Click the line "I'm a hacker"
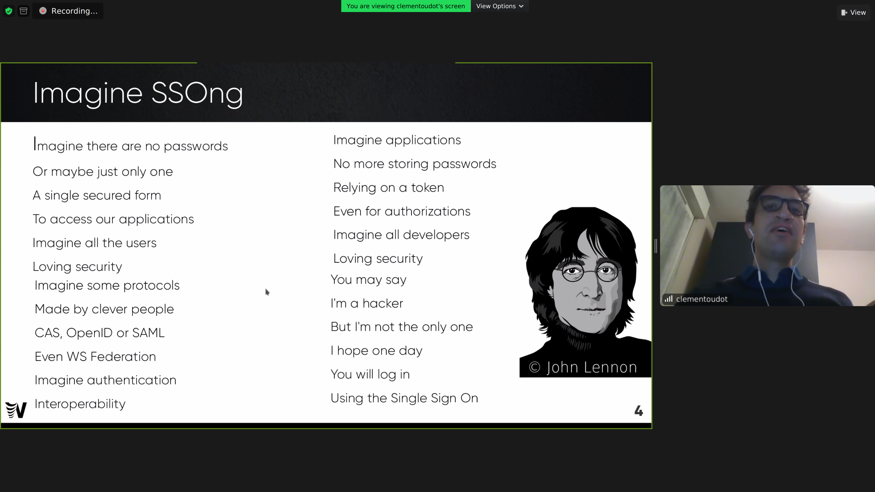The image size is (875, 492). click(366, 303)
